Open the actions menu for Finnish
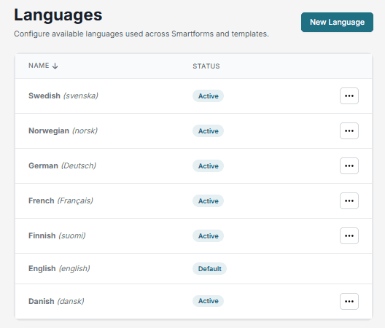 click(x=349, y=235)
